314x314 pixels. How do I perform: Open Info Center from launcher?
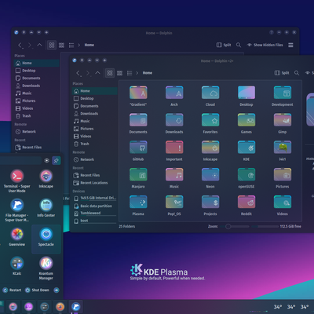pyautogui.click(x=46, y=208)
